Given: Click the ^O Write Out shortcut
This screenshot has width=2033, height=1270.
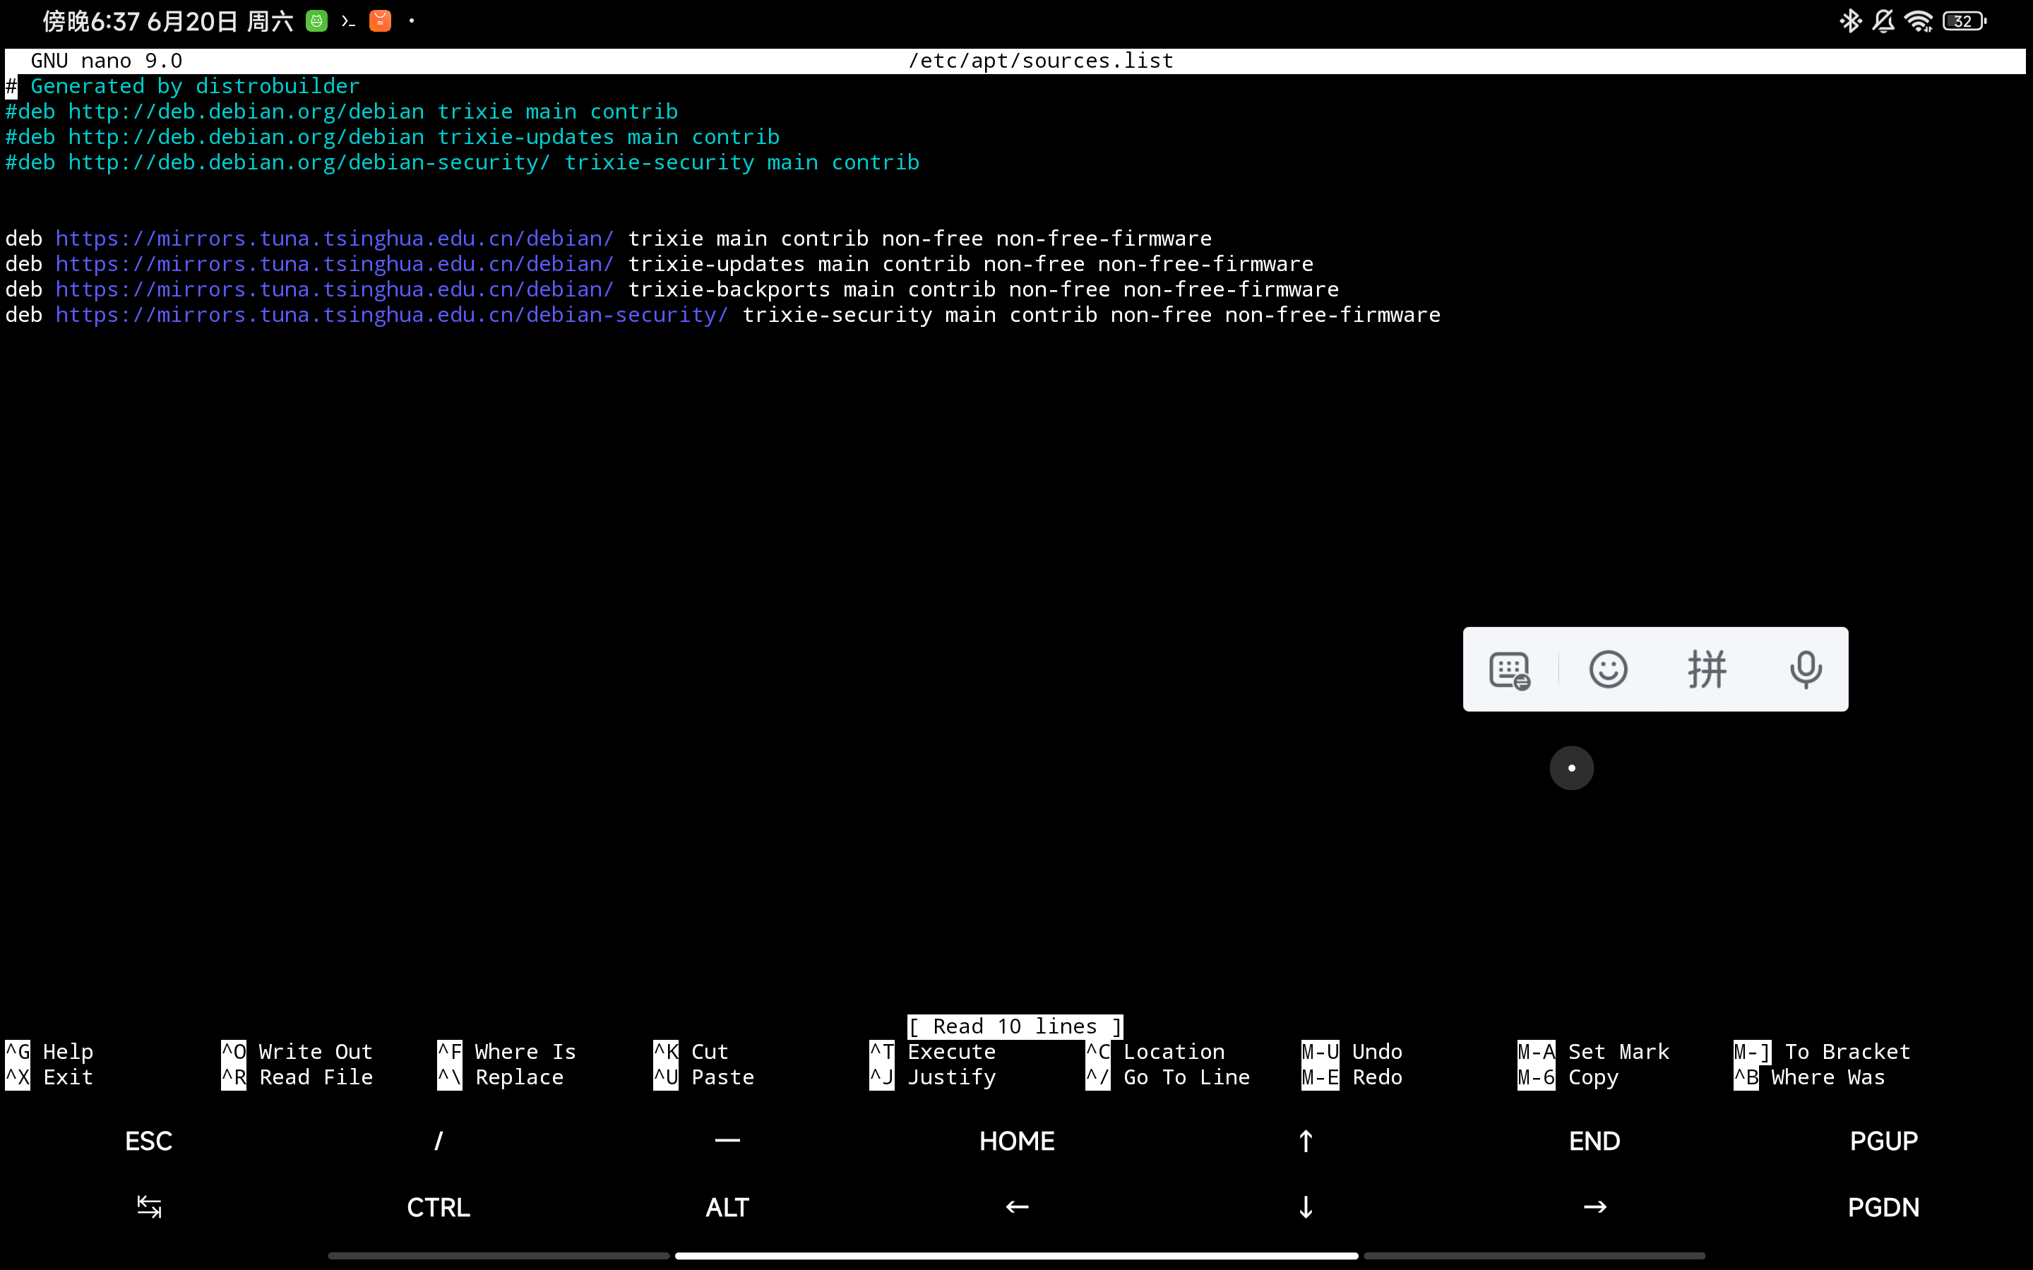Looking at the screenshot, I should pos(297,1052).
